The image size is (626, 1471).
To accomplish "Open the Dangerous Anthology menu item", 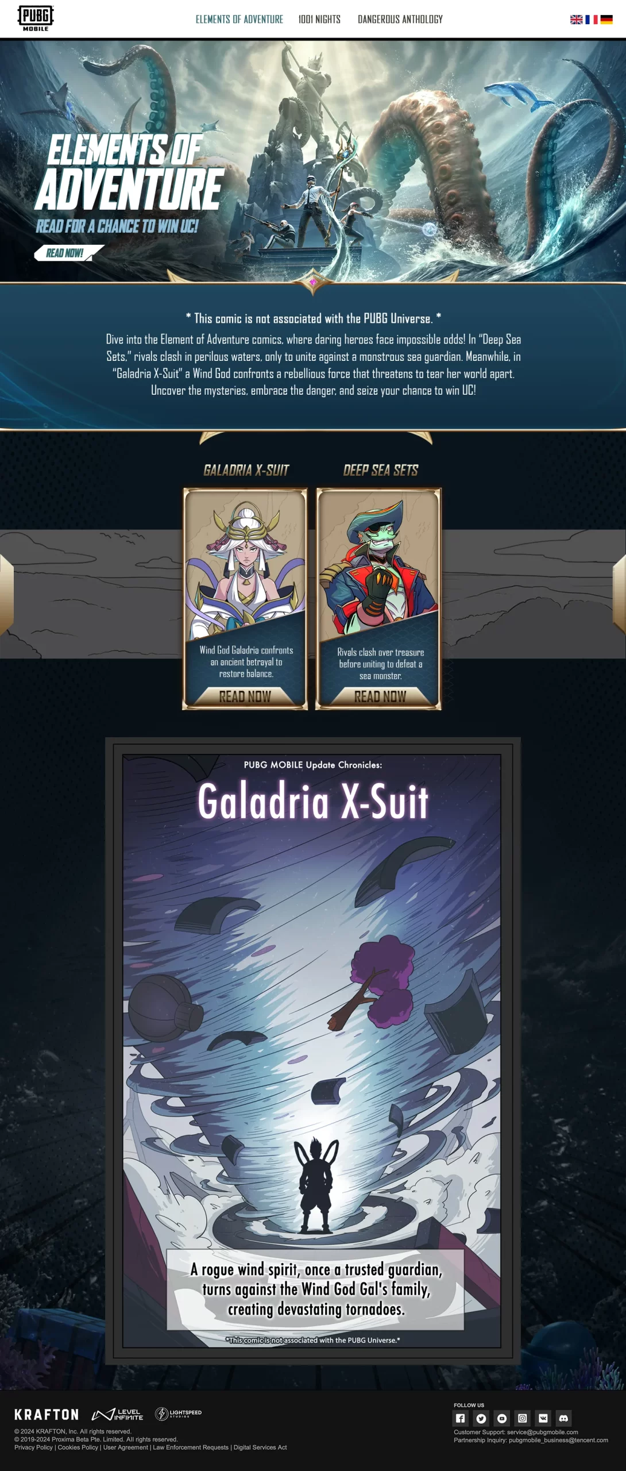I will pyautogui.click(x=400, y=20).
